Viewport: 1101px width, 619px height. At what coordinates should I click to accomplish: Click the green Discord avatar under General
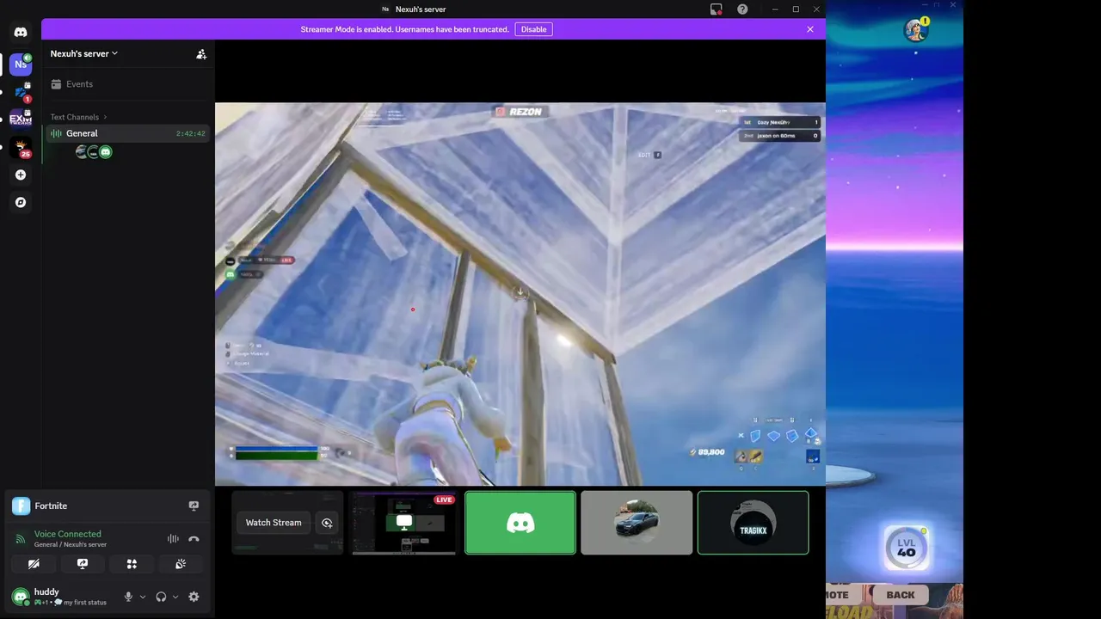point(106,152)
